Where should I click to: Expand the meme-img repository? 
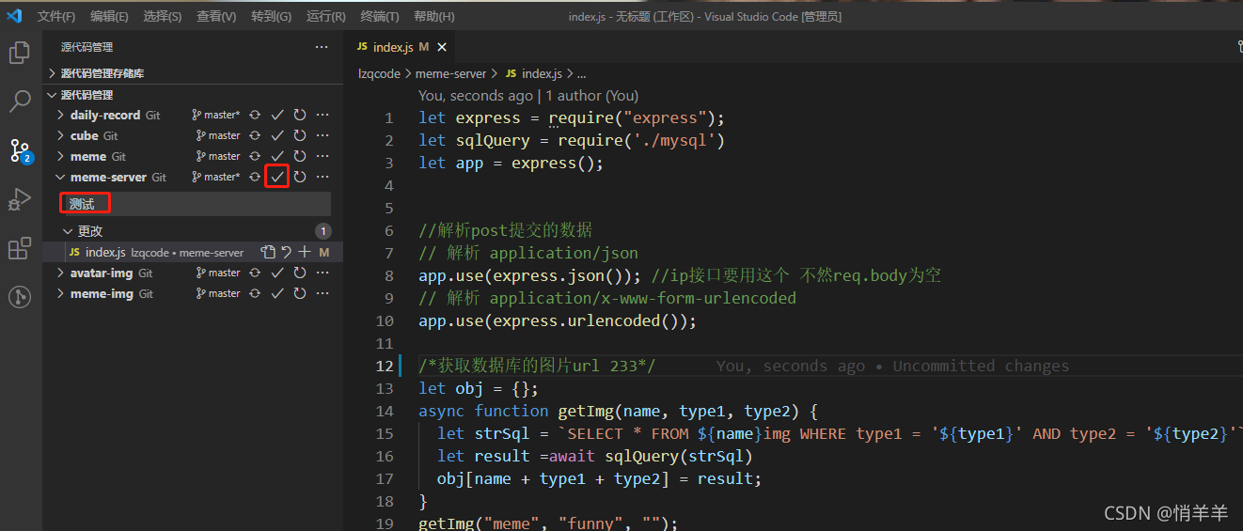[x=61, y=293]
